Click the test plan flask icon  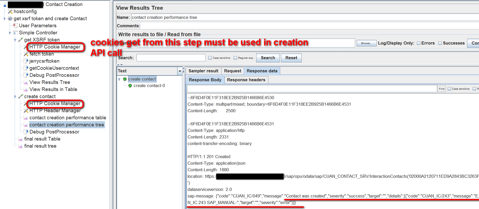coord(5,4)
